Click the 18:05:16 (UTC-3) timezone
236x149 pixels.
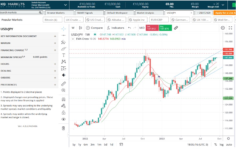tap(198, 145)
